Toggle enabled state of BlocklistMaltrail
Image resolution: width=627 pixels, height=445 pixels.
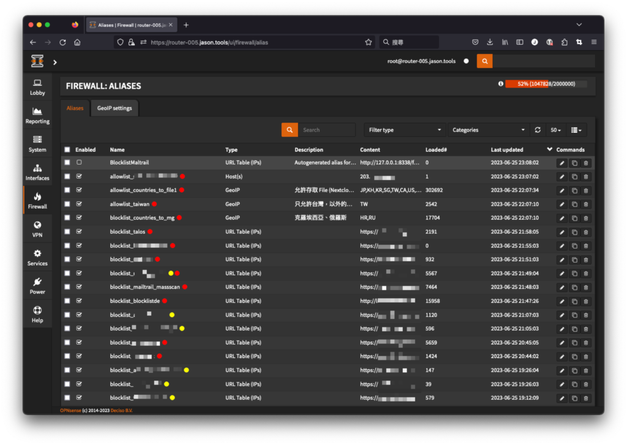click(79, 162)
